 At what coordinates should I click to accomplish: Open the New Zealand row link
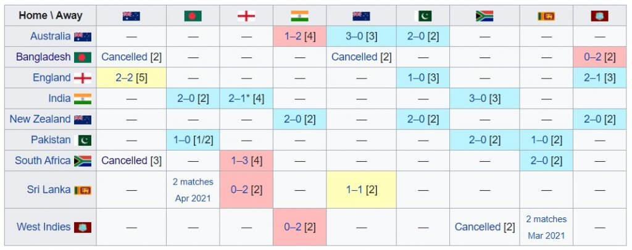coord(40,119)
